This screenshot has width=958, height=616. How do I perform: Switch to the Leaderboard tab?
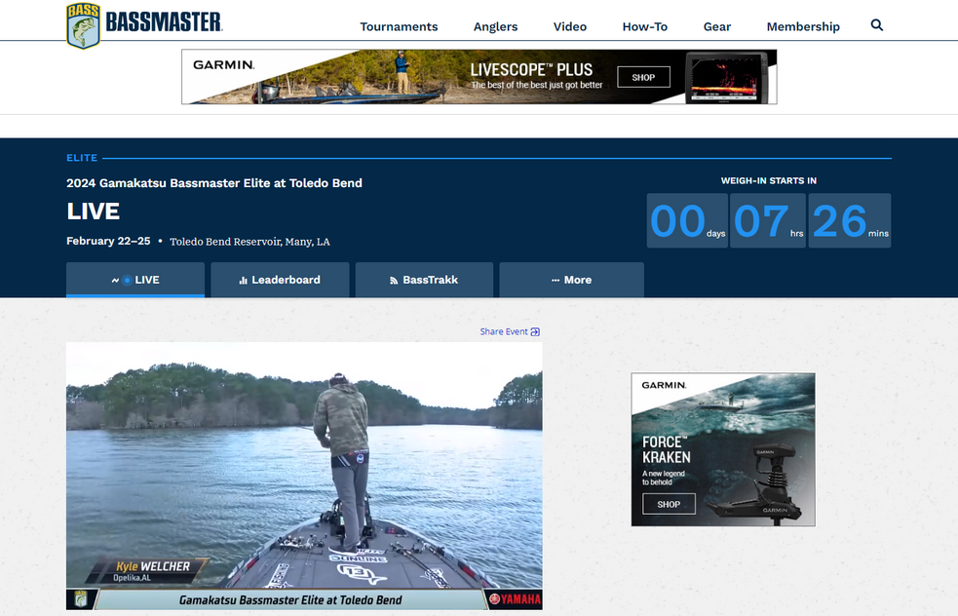(280, 280)
